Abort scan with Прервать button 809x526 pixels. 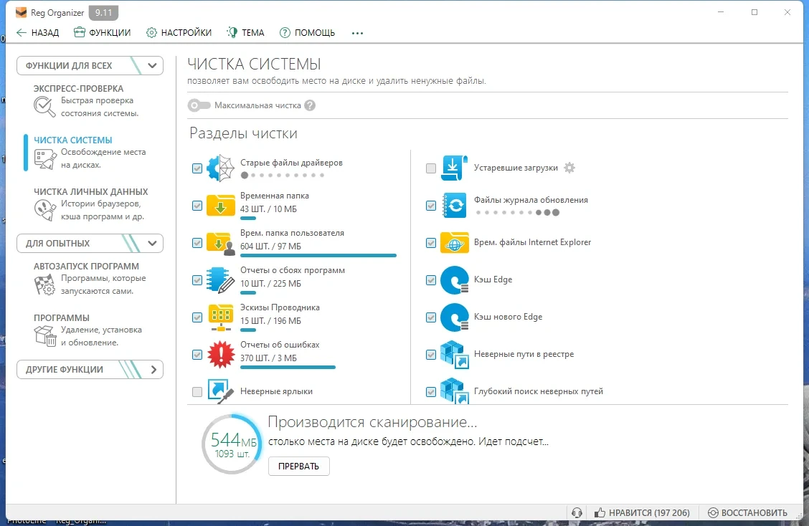pyautogui.click(x=299, y=467)
